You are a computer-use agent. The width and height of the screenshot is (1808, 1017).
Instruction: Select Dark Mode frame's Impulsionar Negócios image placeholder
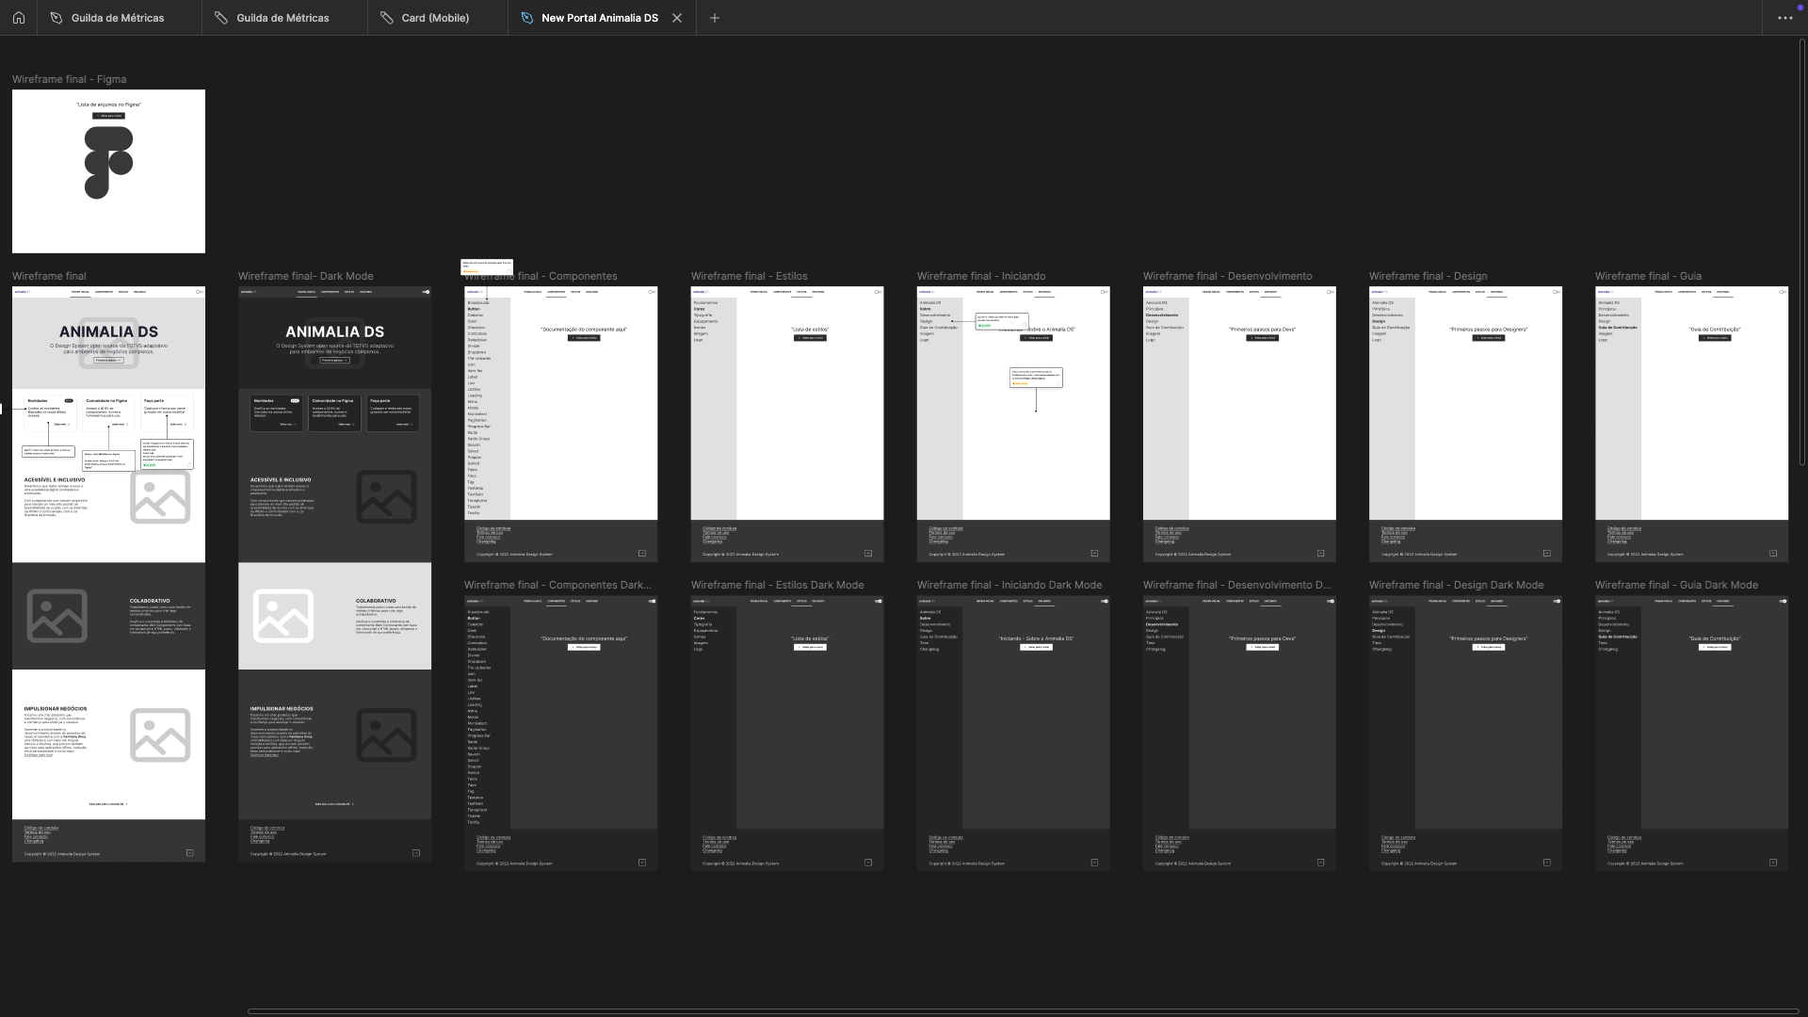[x=386, y=735]
